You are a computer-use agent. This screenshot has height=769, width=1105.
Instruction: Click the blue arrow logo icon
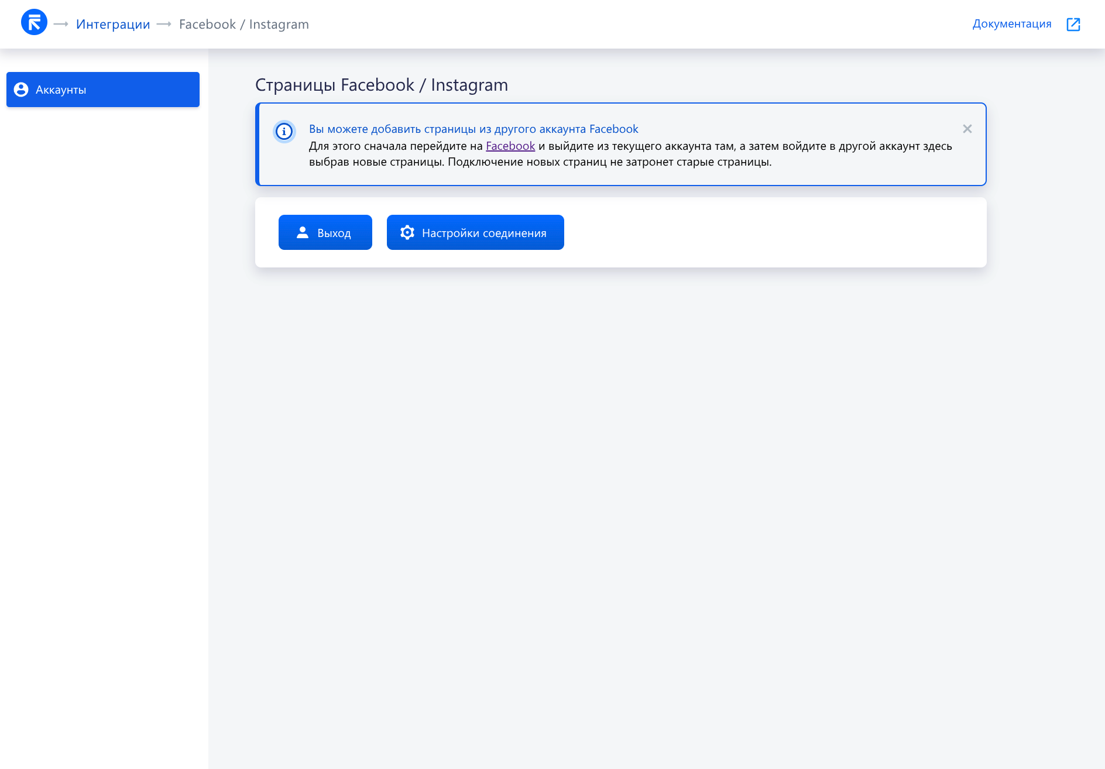click(x=34, y=23)
